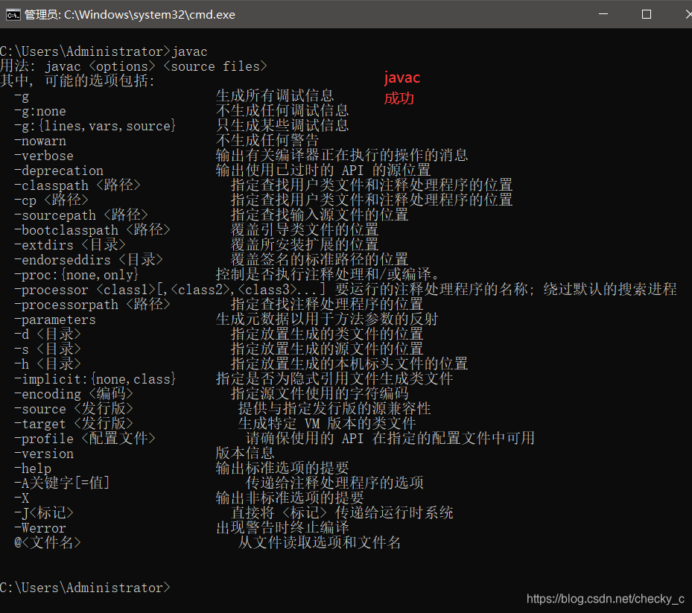692x613 pixels.
Task: Click the -profile <配置文件> option text
Action: [x=85, y=439]
